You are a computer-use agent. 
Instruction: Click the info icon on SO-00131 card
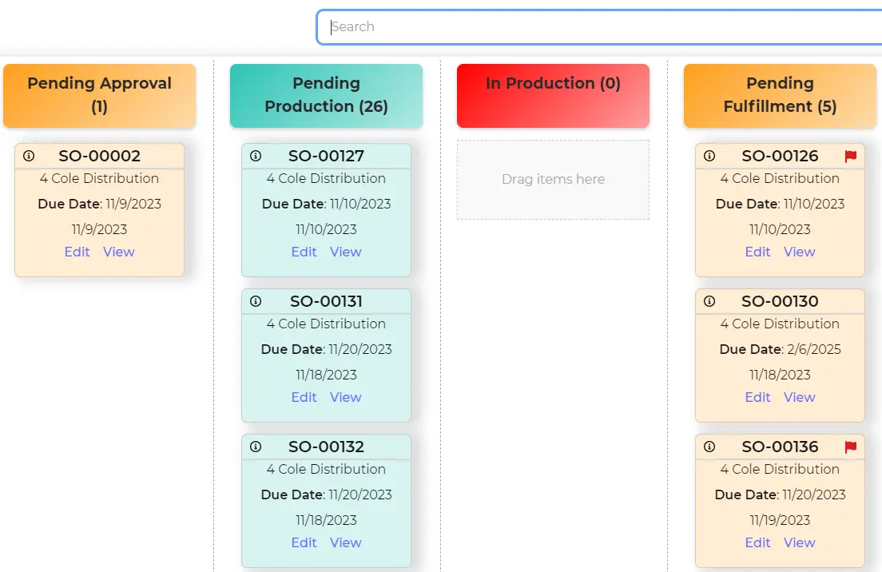click(256, 301)
